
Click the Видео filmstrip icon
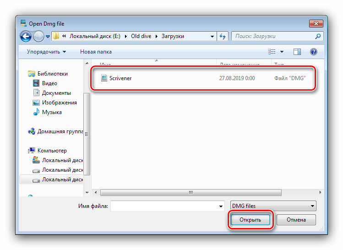pyautogui.click(x=36, y=83)
